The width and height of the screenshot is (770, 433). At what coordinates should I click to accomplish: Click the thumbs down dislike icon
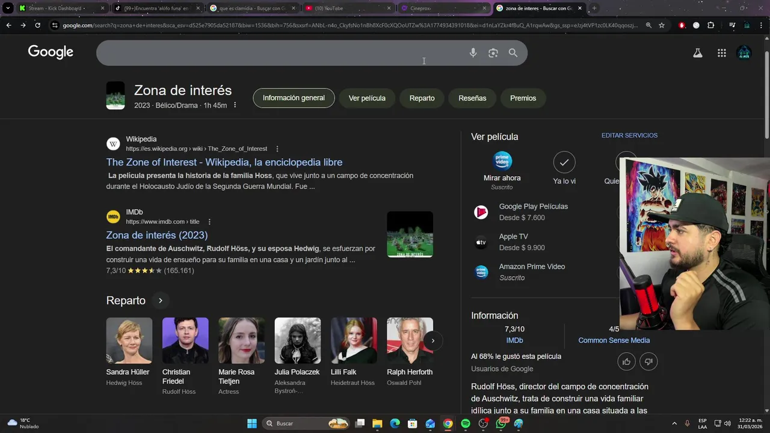pos(648,361)
